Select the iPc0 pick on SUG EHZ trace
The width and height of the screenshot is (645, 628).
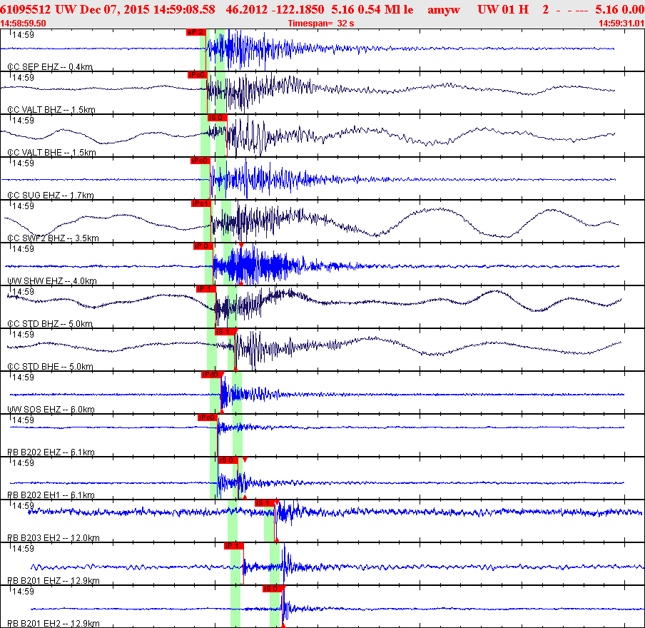(200, 161)
